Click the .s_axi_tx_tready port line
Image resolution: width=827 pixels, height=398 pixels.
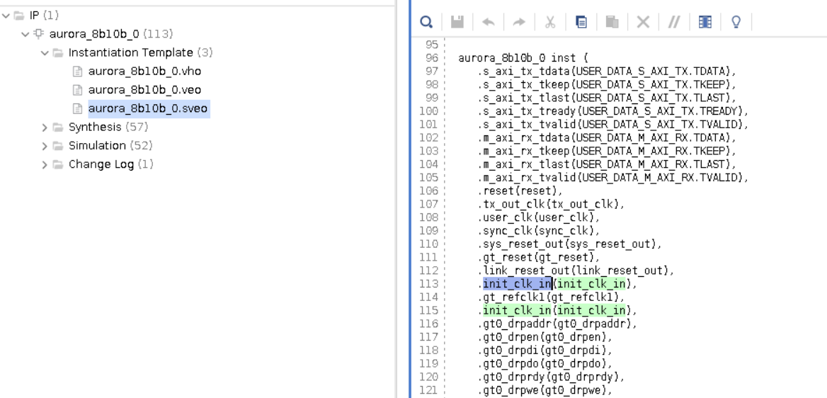[x=614, y=111]
